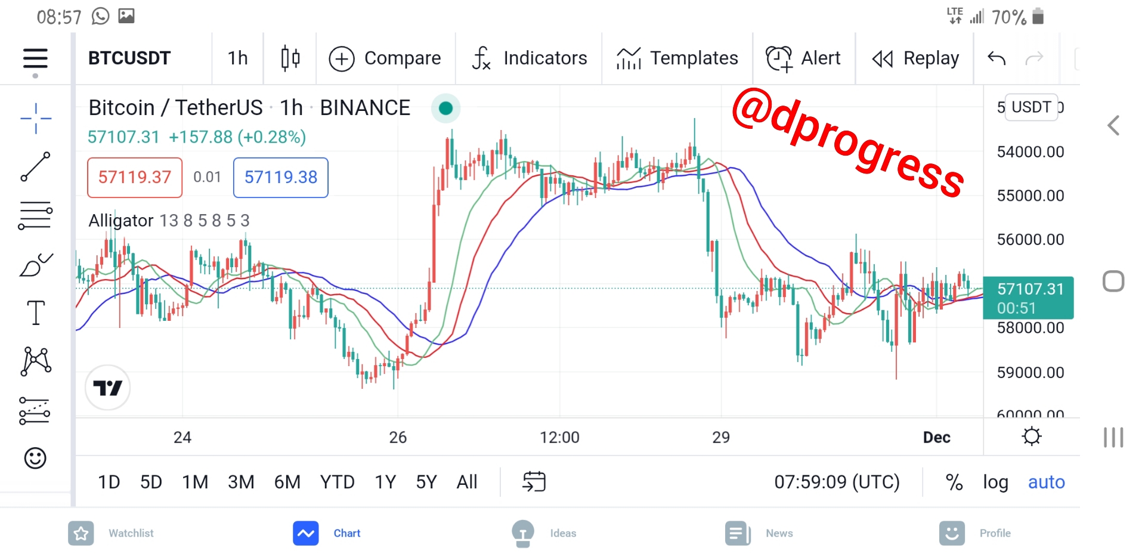Open the Fibonacci retracement tool group

point(36,215)
